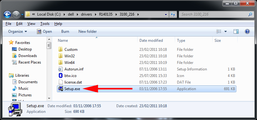Expand the address bar previous locations dropdown

click(166, 14)
